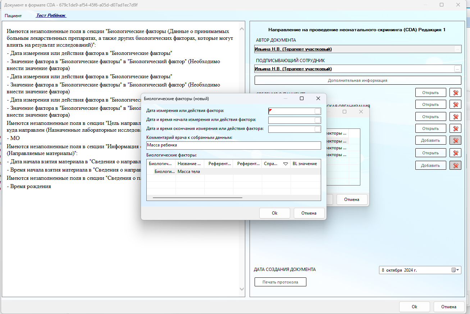Cancel the 'Биологические факторы (новый)' dialog with 'Отмена'

coord(309,213)
